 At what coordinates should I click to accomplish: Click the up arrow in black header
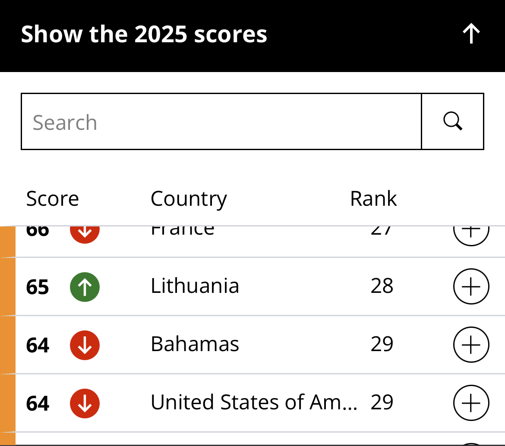[471, 34]
